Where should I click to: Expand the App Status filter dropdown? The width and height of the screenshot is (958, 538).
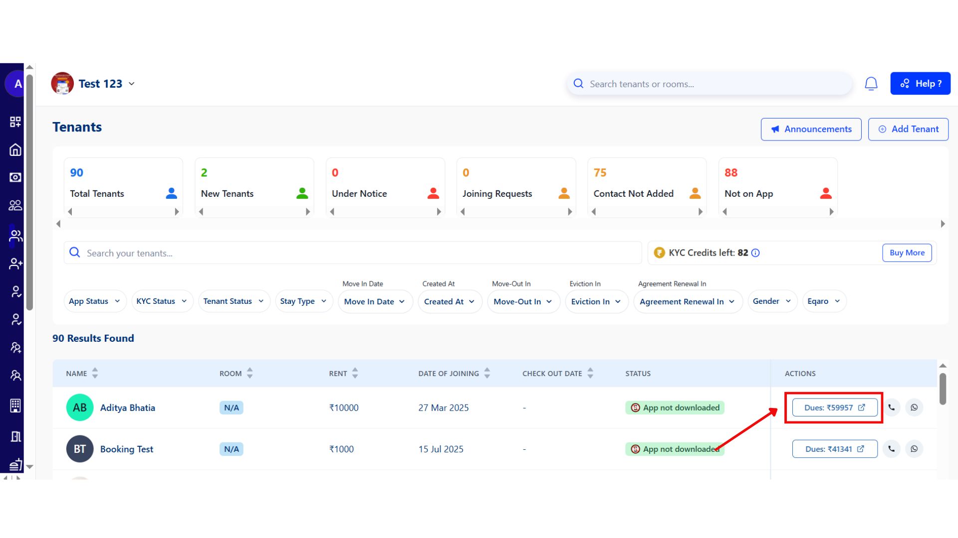pyautogui.click(x=95, y=301)
